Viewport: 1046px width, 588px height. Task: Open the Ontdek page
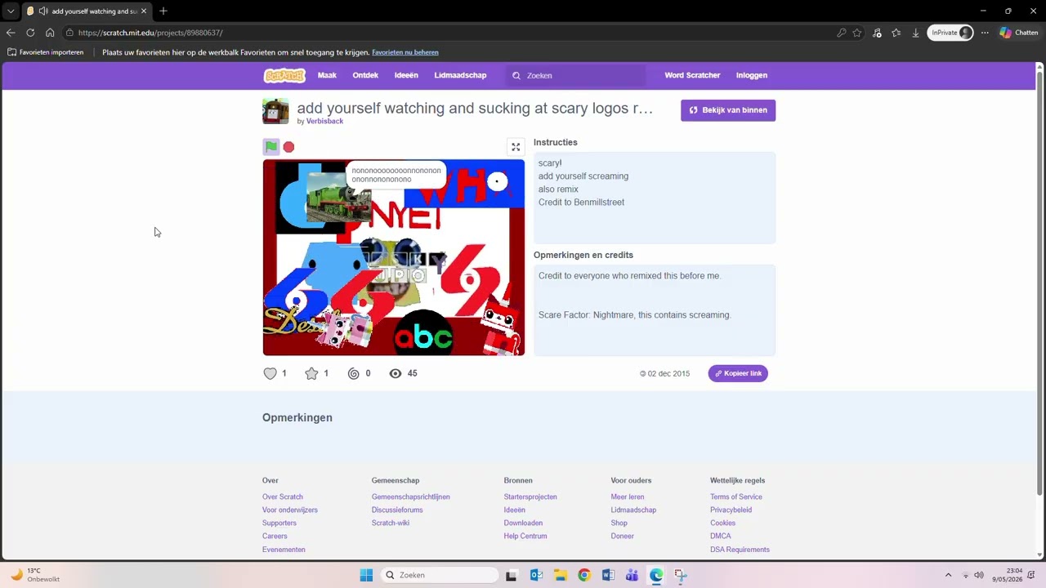pos(365,75)
